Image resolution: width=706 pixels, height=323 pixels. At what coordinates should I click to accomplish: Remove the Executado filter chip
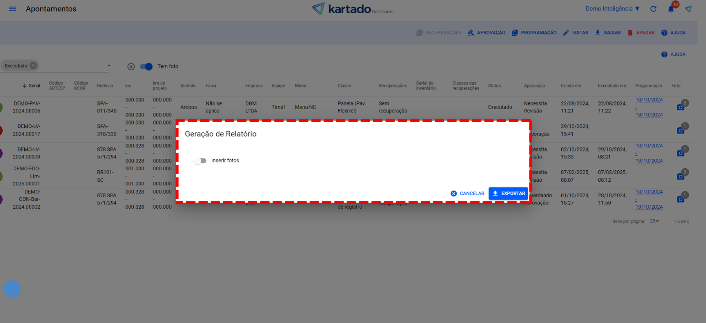(x=33, y=66)
